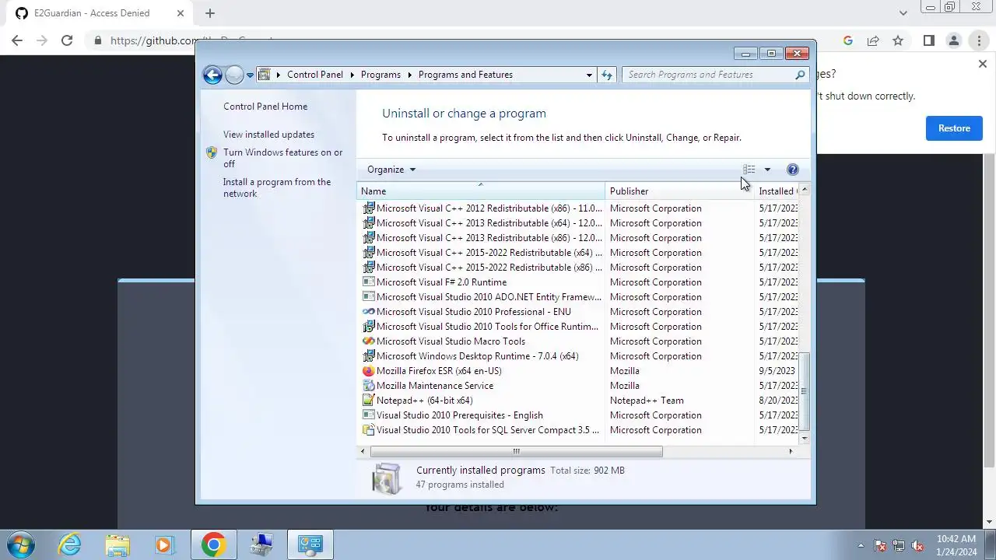Screen dimensions: 996x560
Task: Select Visual C++ 2013 Redistributable (x64) icon
Action: click(x=369, y=223)
